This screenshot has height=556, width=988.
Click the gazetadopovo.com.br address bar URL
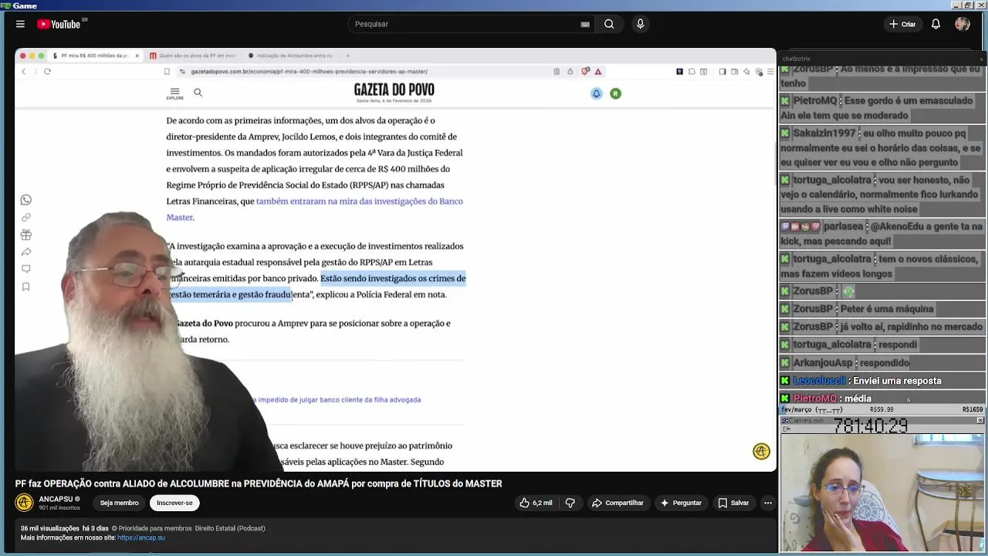coord(309,72)
